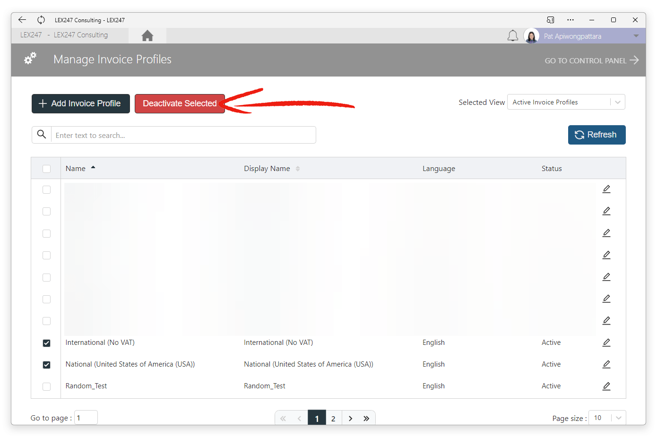Switch to the LEX247 Consulting browser tab

pyautogui.click(x=90, y=20)
